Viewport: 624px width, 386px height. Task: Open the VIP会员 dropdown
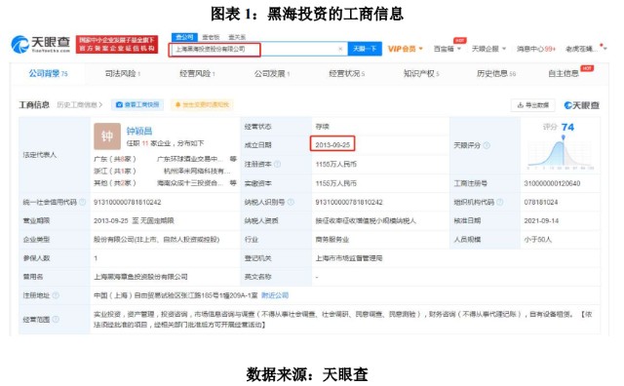coord(406,49)
